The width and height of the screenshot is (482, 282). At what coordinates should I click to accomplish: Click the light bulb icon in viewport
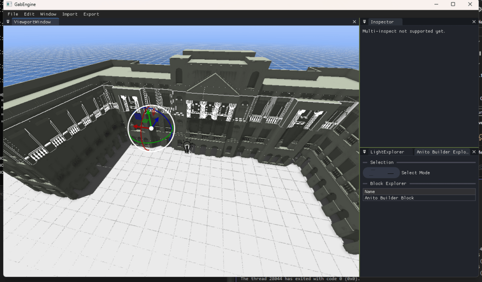coord(187,147)
